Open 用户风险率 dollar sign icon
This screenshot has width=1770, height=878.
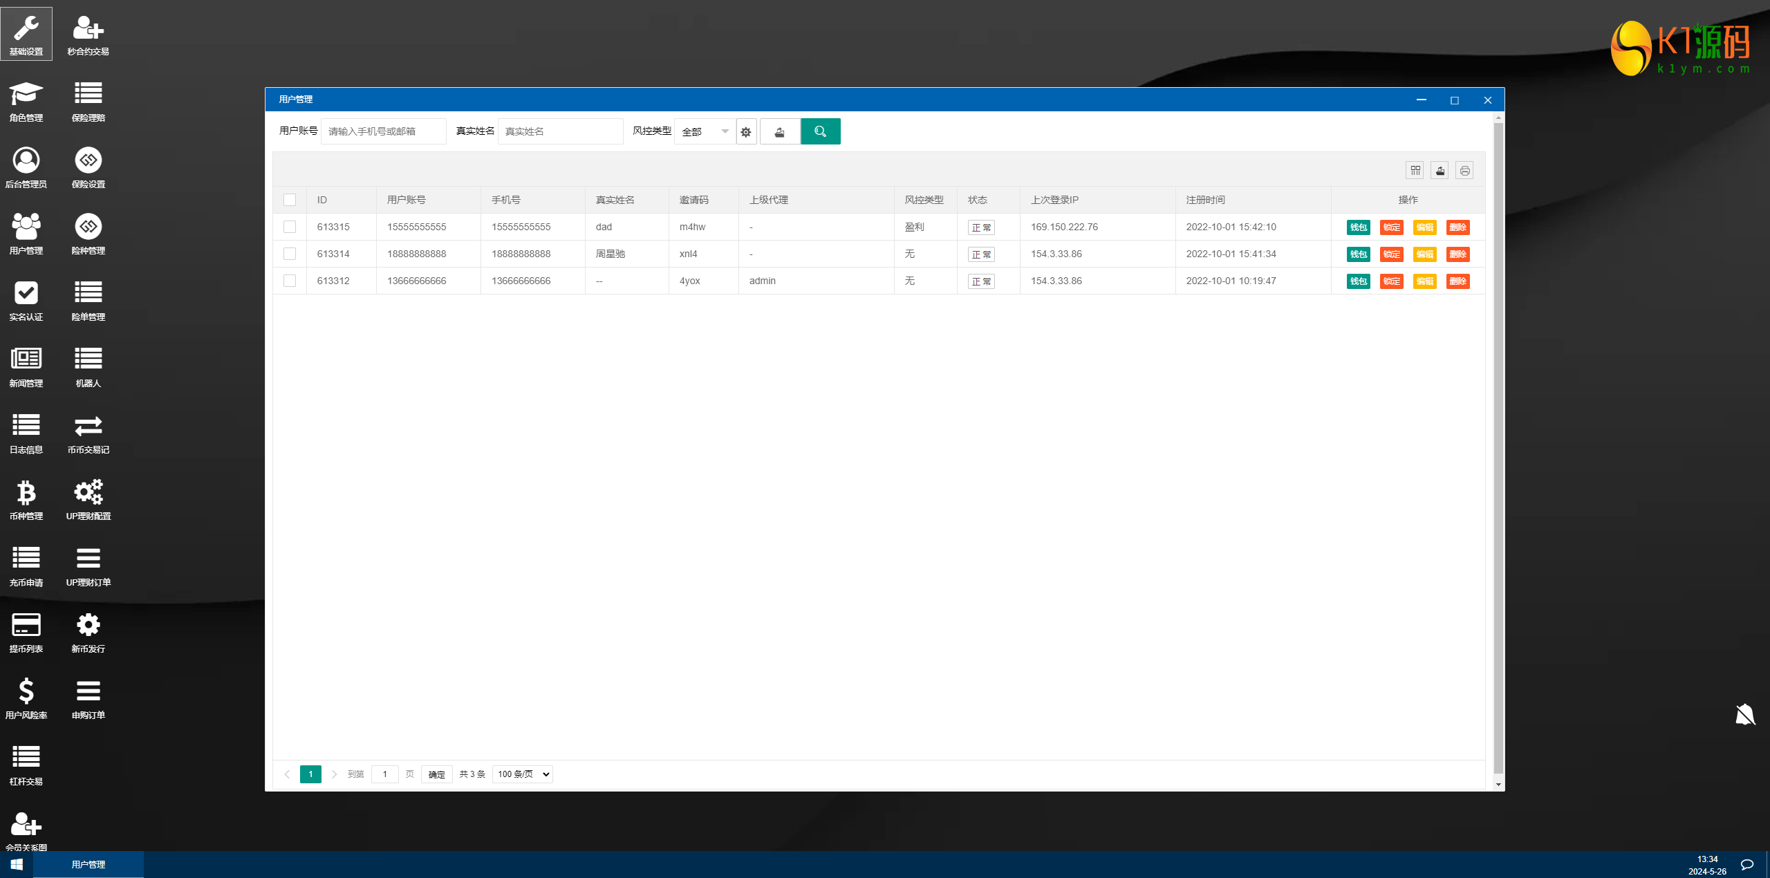coord(26,692)
